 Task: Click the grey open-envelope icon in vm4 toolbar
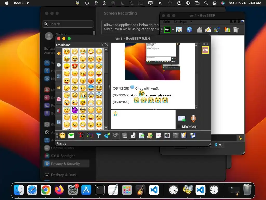pyautogui.click(x=200, y=30)
